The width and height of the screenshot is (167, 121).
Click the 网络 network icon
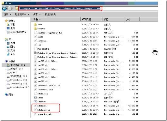click(x=6, y=94)
